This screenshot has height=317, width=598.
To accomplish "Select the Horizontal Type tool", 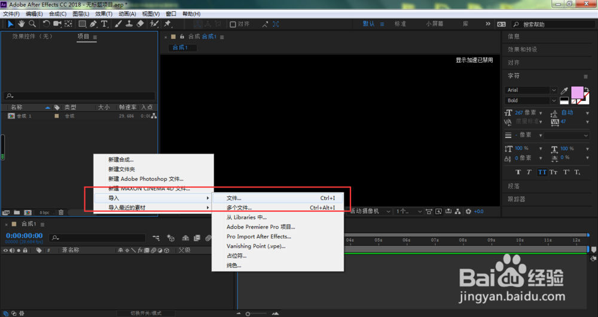I will click(x=103, y=24).
